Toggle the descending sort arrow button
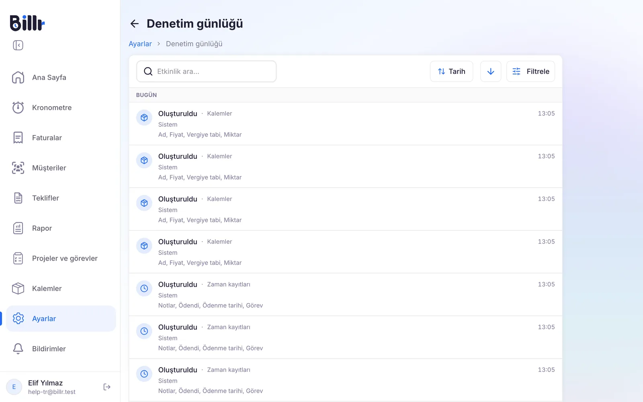This screenshot has height=402, width=643. (x=491, y=72)
